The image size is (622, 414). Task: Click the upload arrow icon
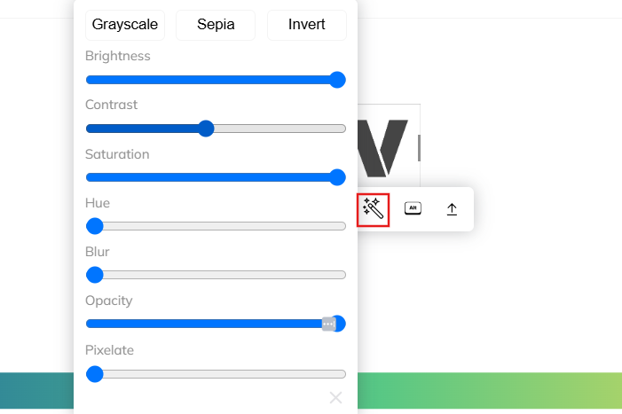pyautogui.click(x=452, y=209)
